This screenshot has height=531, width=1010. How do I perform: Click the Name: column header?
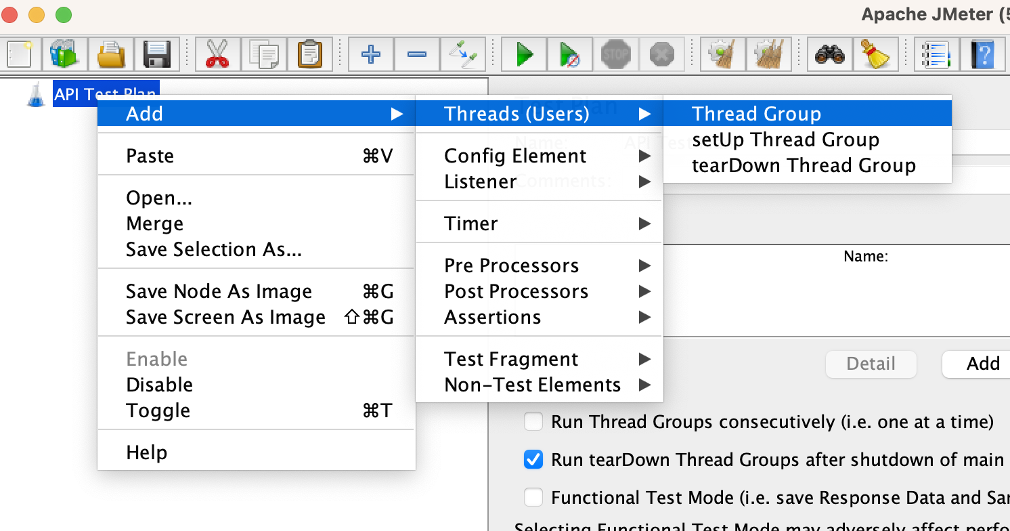tap(866, 257)
